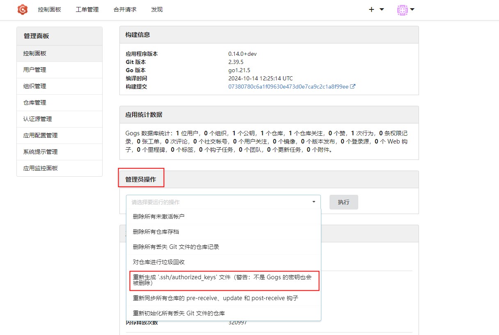Image resolution: width=499 pixels, height=335 pixels.
Task: Collapse the 请选择要运行的操作 dropdown
Action: click(223, 202)
